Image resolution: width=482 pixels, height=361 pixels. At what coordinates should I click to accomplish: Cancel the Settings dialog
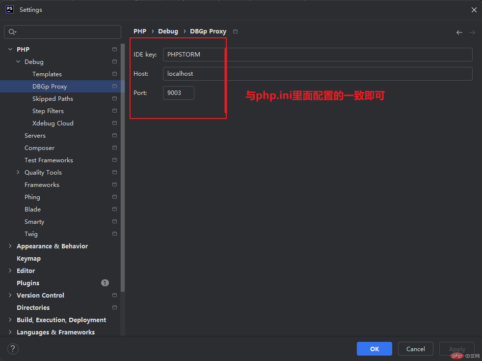coord(415,349)
